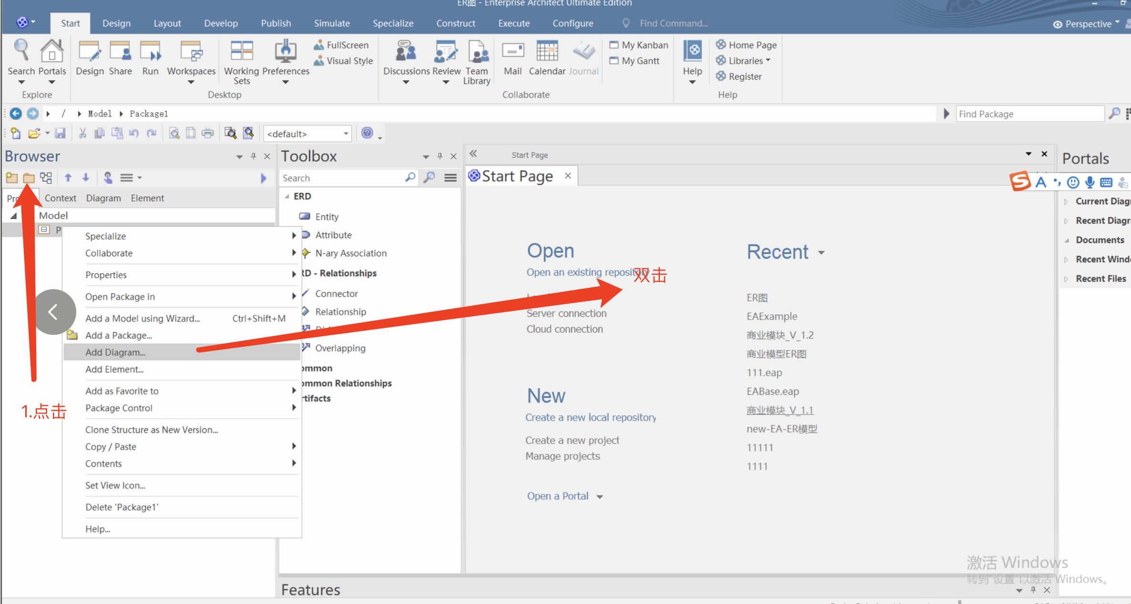Open the Review icon
This screenshot has width=1131, height=604.
446,51
